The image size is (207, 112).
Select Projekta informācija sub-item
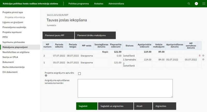15,17
